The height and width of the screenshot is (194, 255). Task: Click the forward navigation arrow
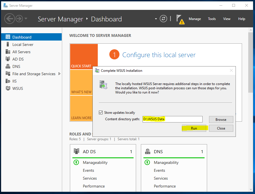19,19
